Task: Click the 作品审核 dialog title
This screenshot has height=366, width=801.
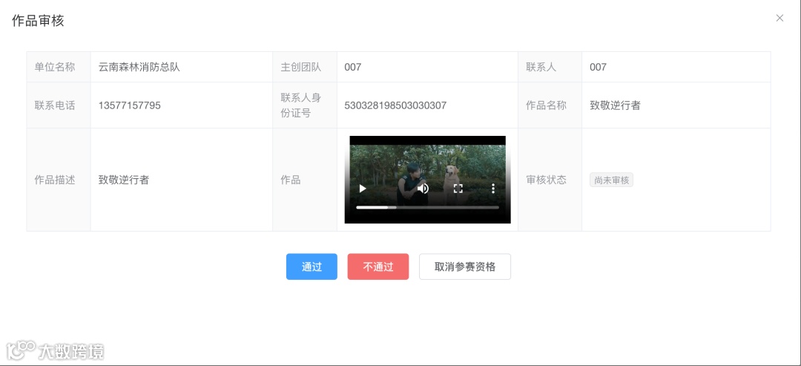Action: click(x=38, y=21)
